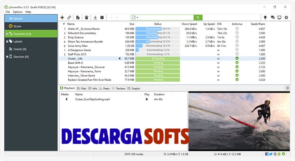This screenshot has height=161, width=295.
Task: Click in the search input field
Action: 166,18
